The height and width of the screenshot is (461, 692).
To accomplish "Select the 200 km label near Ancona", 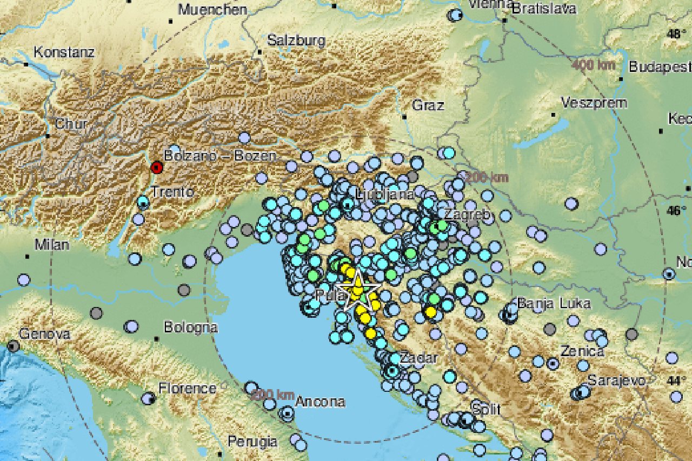I will [x=272, y=395].
